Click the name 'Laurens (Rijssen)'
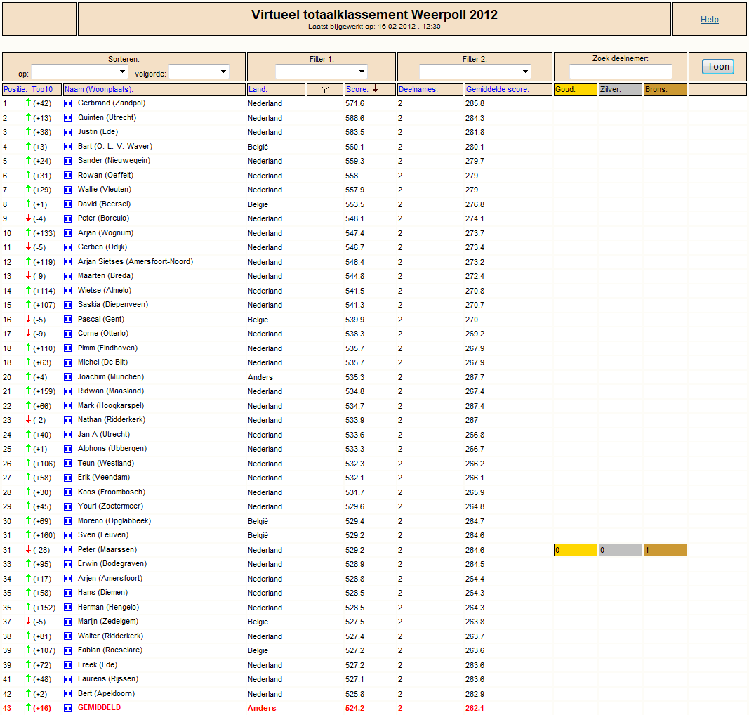The width and height of the screenshot is (749, 715). coord(108,679)
